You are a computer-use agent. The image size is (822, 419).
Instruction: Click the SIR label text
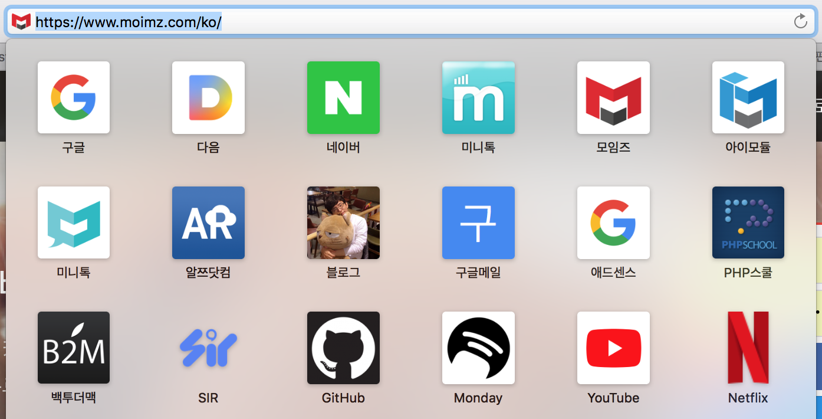pyautogui.click(x=208, y=398)
